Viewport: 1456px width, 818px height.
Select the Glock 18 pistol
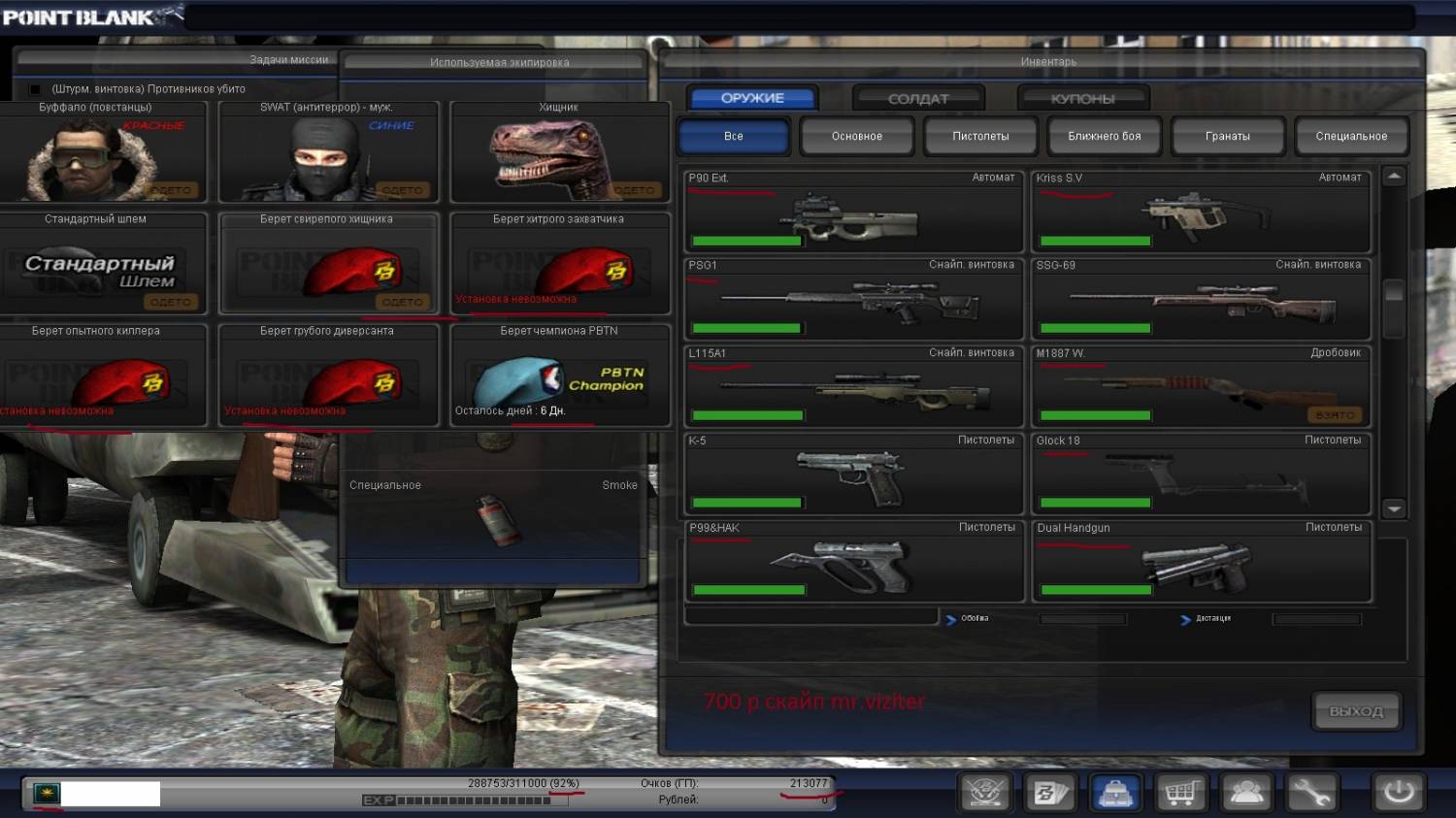click(1202, 474)
